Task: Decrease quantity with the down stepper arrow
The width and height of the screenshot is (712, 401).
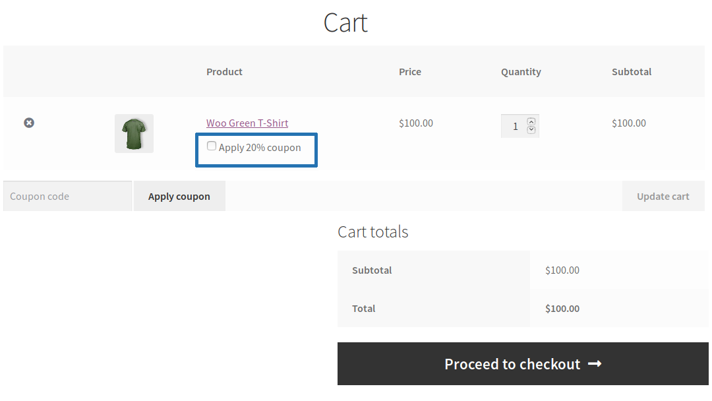Action: (530, 130)
